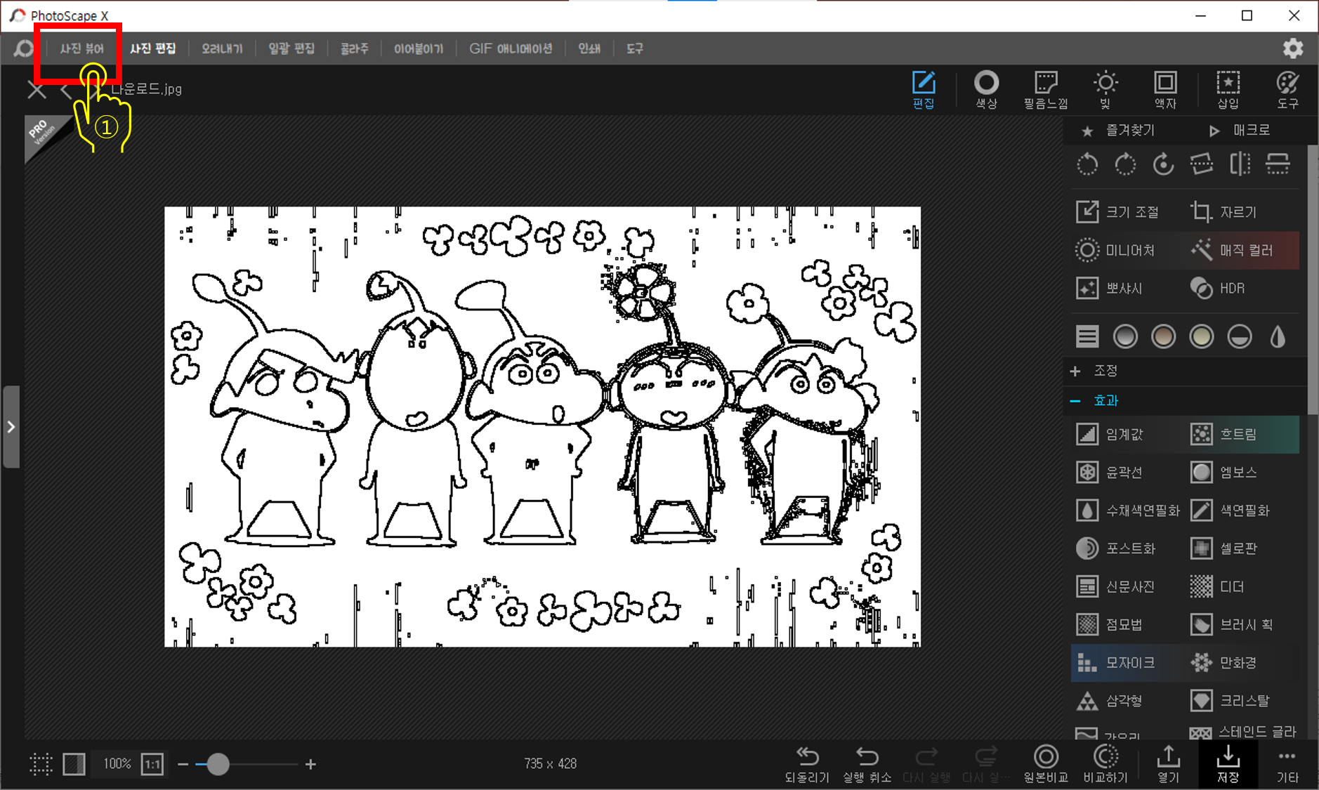Apply the 신문사진 newsprint effect
The image size is (1319, 790).
click(1115, 586)
